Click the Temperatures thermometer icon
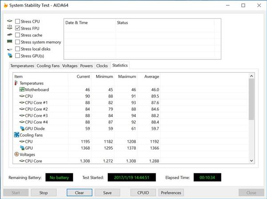 point(16,83)
